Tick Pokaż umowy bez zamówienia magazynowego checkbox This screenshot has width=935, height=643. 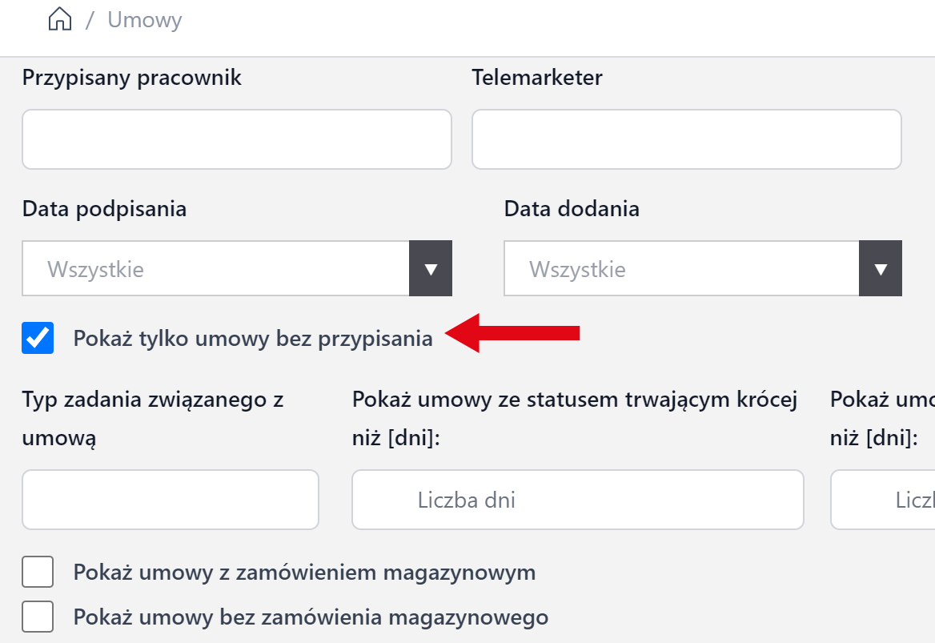tap(38, 617)
